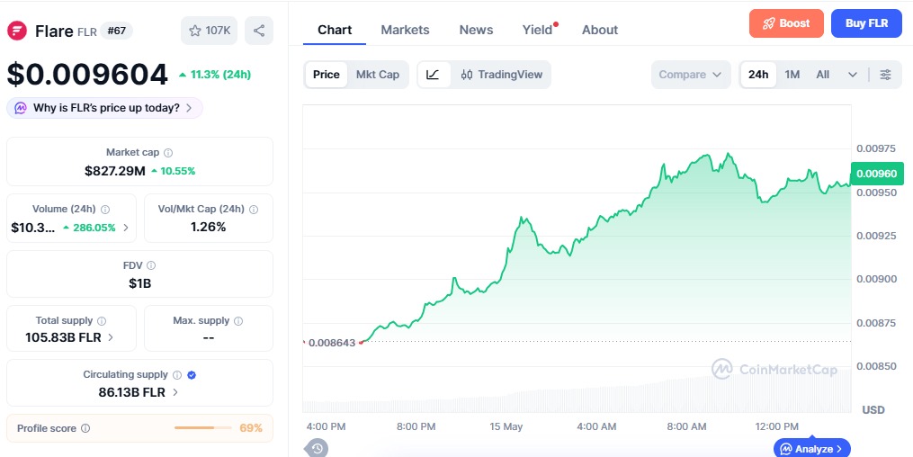Click the share icon button
Viewport: 913px width, 457px height.
[x=259, y=31]
